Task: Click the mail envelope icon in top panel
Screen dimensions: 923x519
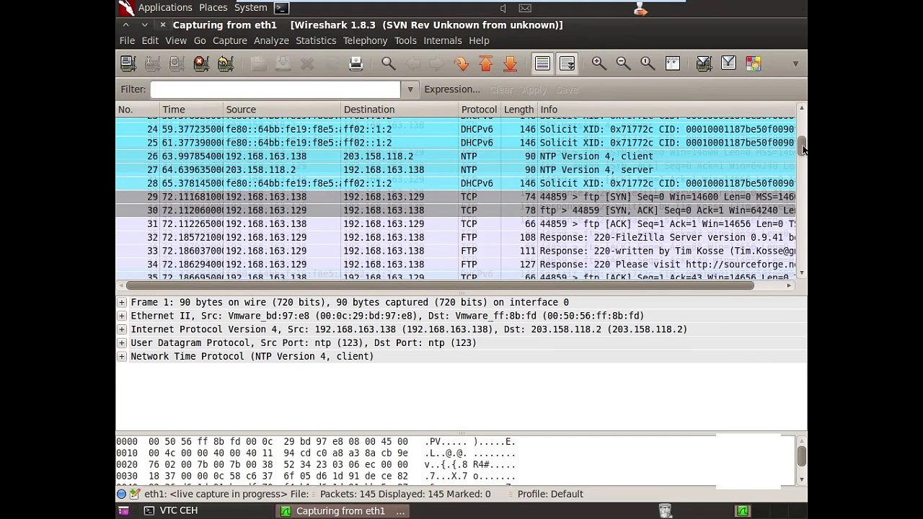Action: tap(525, 8)
